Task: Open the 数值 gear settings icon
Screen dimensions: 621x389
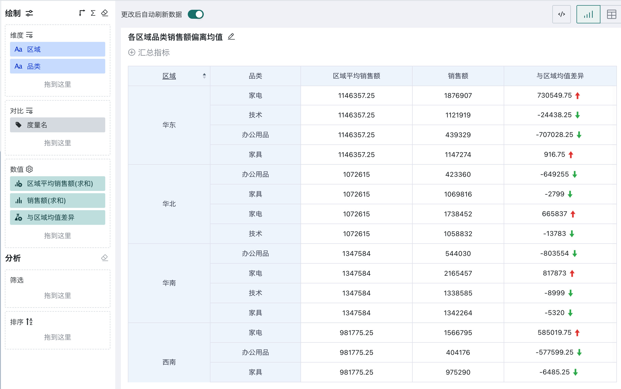Action: coord(29,169)
